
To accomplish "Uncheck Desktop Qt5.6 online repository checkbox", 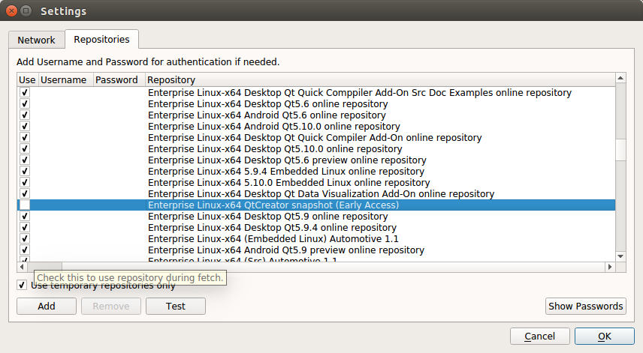I will click(25, 104).
